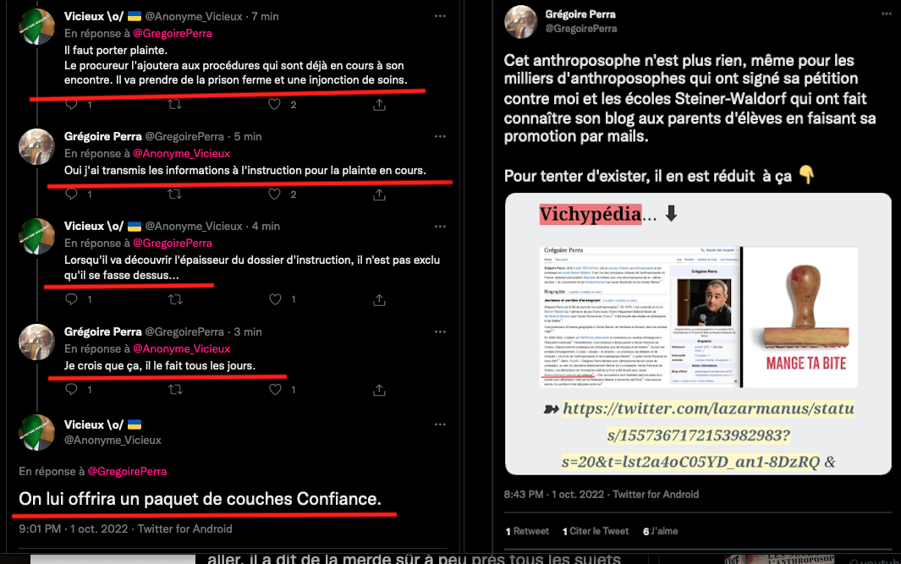View the 6 J'aime likes list
Screen dimensions: 901x564
pyautogui.click(x=660, y=531)
